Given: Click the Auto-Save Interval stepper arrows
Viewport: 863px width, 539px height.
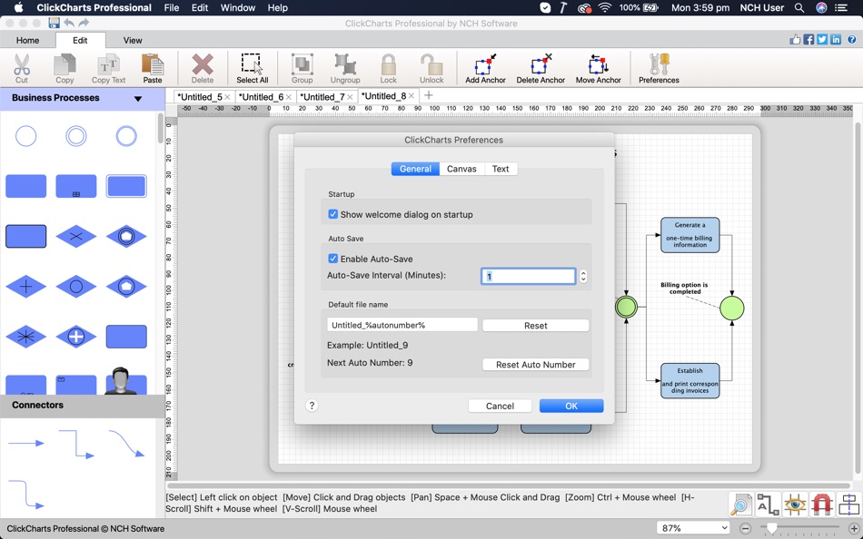Looking at the screenshot, I should coord(583,276).
